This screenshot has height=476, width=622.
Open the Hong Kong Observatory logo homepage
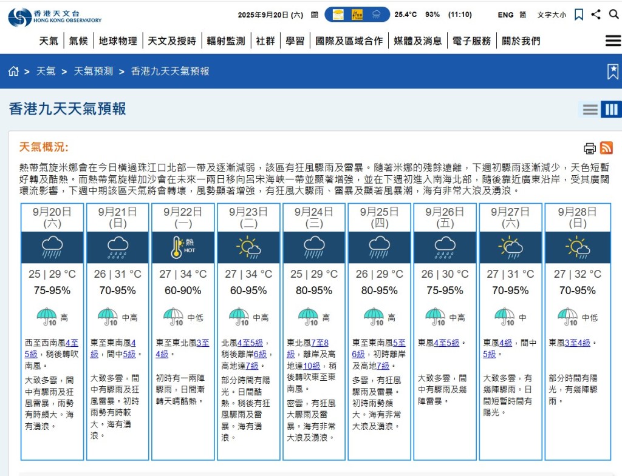55,16
